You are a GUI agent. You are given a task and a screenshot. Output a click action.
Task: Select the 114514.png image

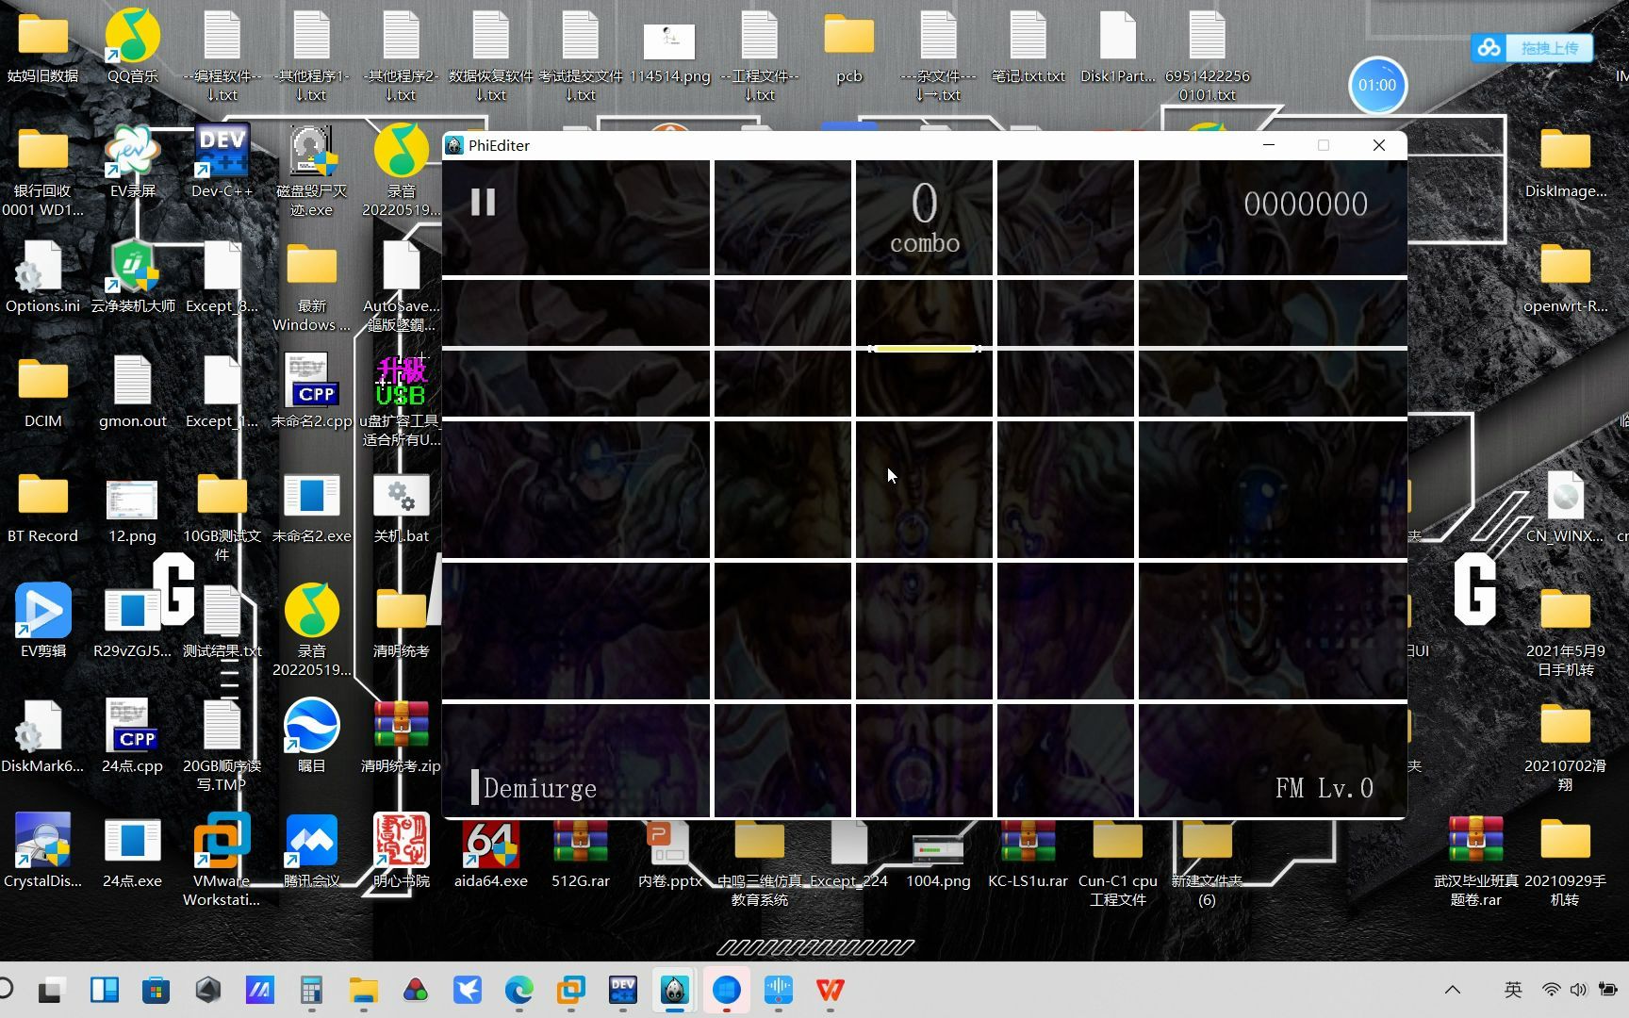click(x=669, y=52)
